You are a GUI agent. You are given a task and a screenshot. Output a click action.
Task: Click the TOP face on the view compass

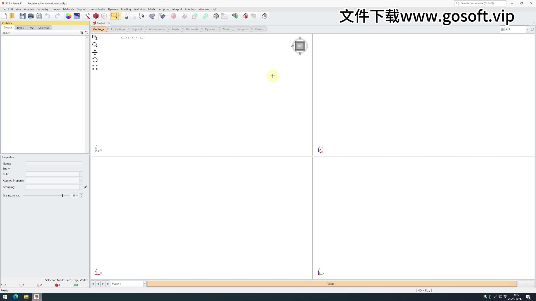point(300,46)
